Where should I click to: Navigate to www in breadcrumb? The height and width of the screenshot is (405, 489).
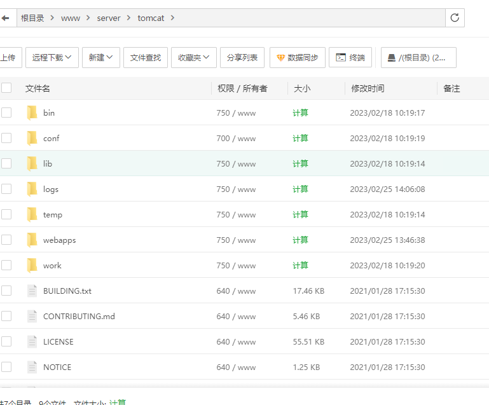tap(71, 18)
